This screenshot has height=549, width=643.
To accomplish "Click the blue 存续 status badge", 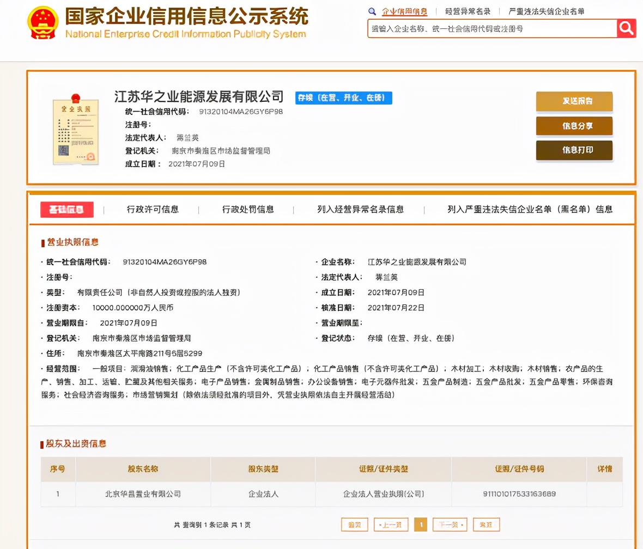I will (343, 98).
